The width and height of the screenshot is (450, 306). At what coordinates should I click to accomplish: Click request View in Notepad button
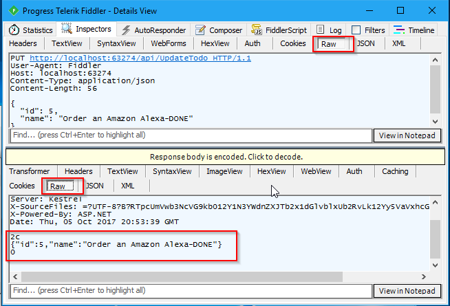coord(407,135)
